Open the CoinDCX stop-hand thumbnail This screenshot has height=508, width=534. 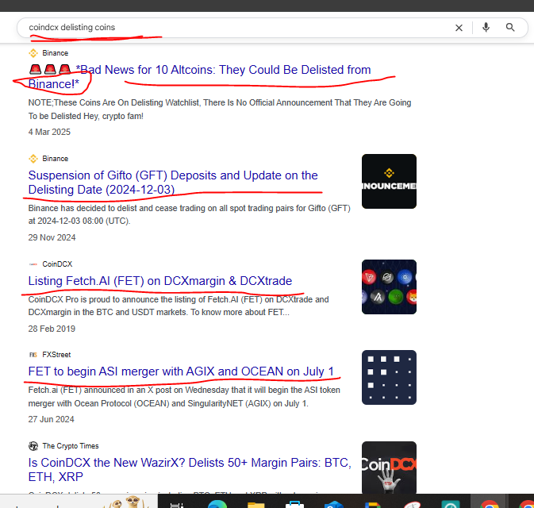[389, 468]
